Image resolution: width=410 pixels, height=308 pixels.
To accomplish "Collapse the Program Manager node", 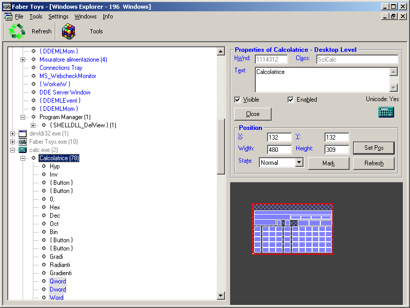I will coord(23,117).
